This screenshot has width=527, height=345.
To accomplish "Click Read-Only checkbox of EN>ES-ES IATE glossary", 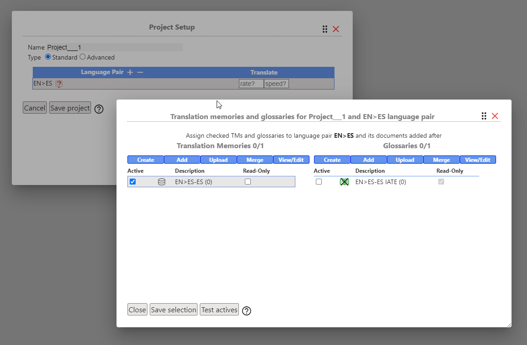I will [x=441, y=181].
